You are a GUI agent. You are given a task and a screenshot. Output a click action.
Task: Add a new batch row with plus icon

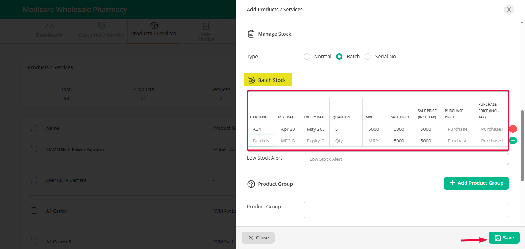click(x=513, y=141)
